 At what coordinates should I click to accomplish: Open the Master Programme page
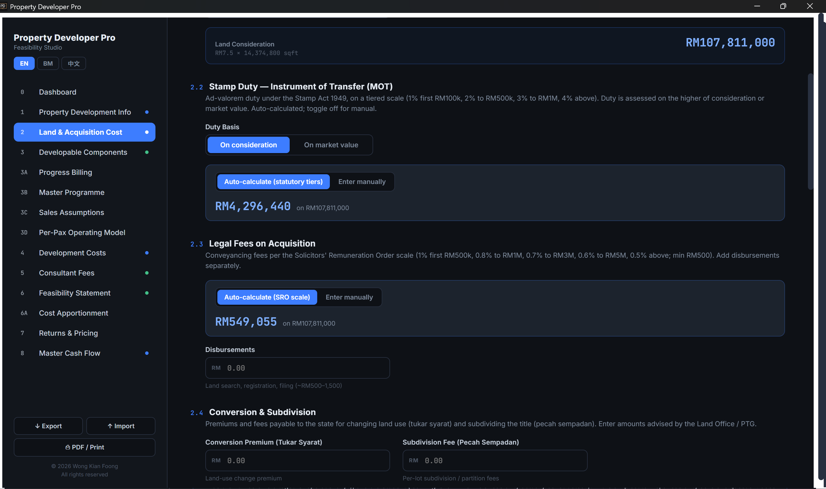(x=84, y=192)
